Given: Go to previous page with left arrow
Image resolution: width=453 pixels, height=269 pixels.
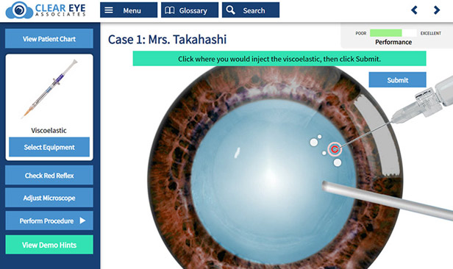Looking at the screenshot, I should (414, 10).
